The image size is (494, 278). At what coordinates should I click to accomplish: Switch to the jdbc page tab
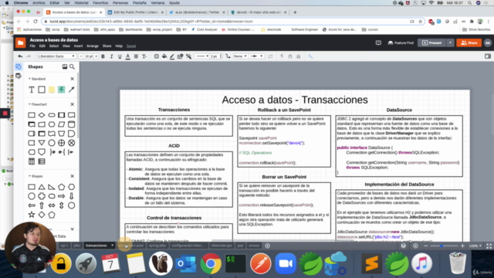[x=76, y=246]
